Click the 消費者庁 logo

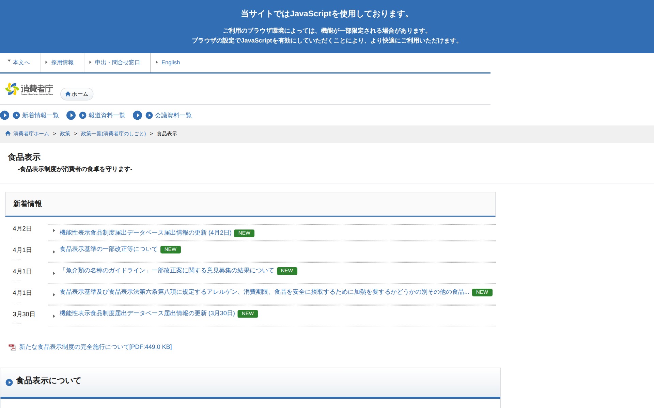click(29, 89)
